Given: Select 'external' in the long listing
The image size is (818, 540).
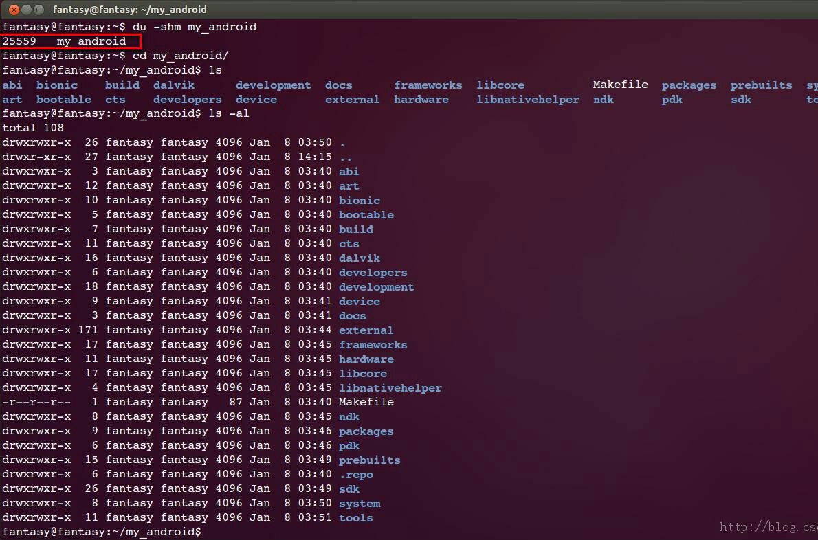Looking at the screenshot, I should coord(366,330).
